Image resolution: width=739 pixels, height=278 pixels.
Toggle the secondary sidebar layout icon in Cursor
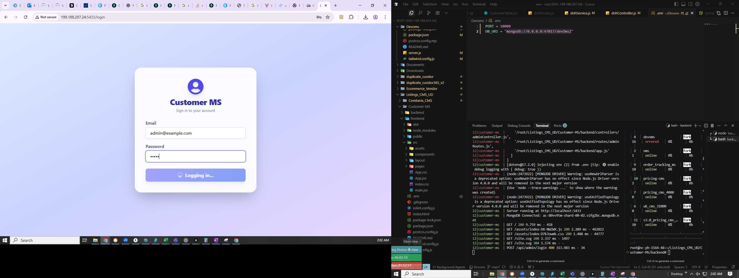(x=690, y=4)
